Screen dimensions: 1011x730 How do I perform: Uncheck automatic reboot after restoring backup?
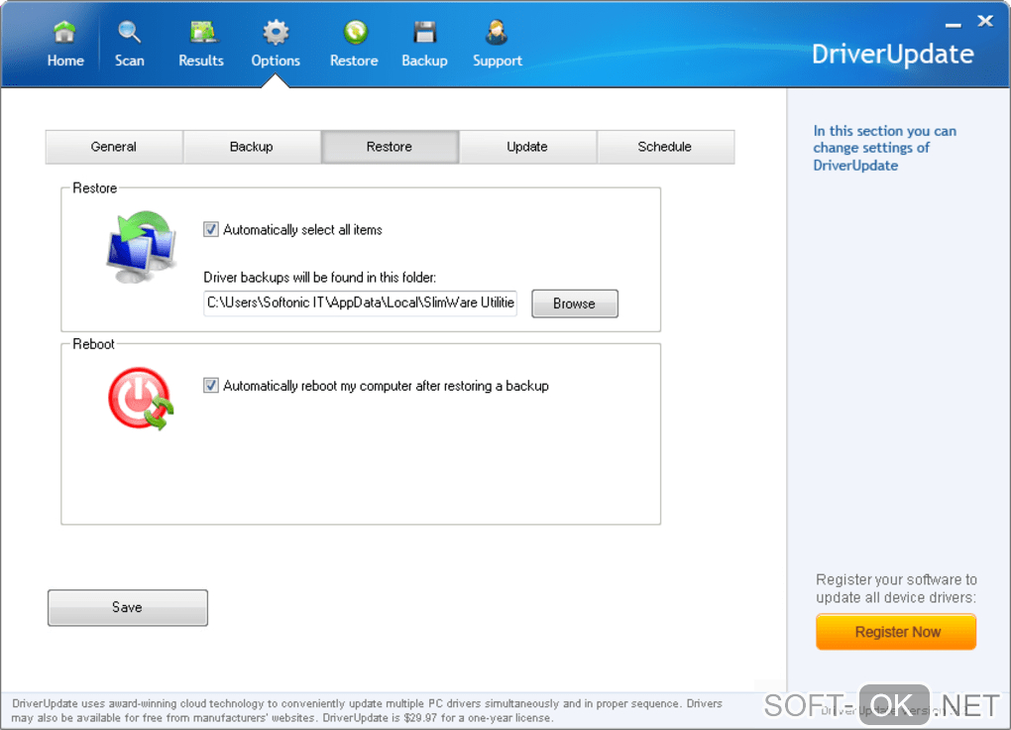coord(211,385)
